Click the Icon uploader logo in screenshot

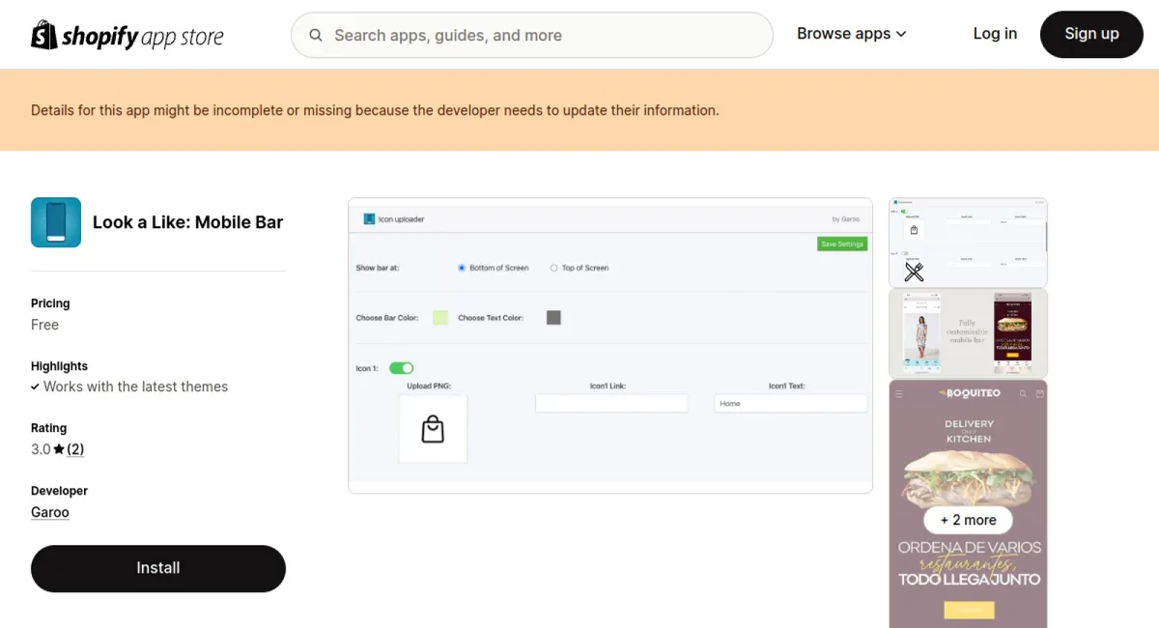point(369,219)
